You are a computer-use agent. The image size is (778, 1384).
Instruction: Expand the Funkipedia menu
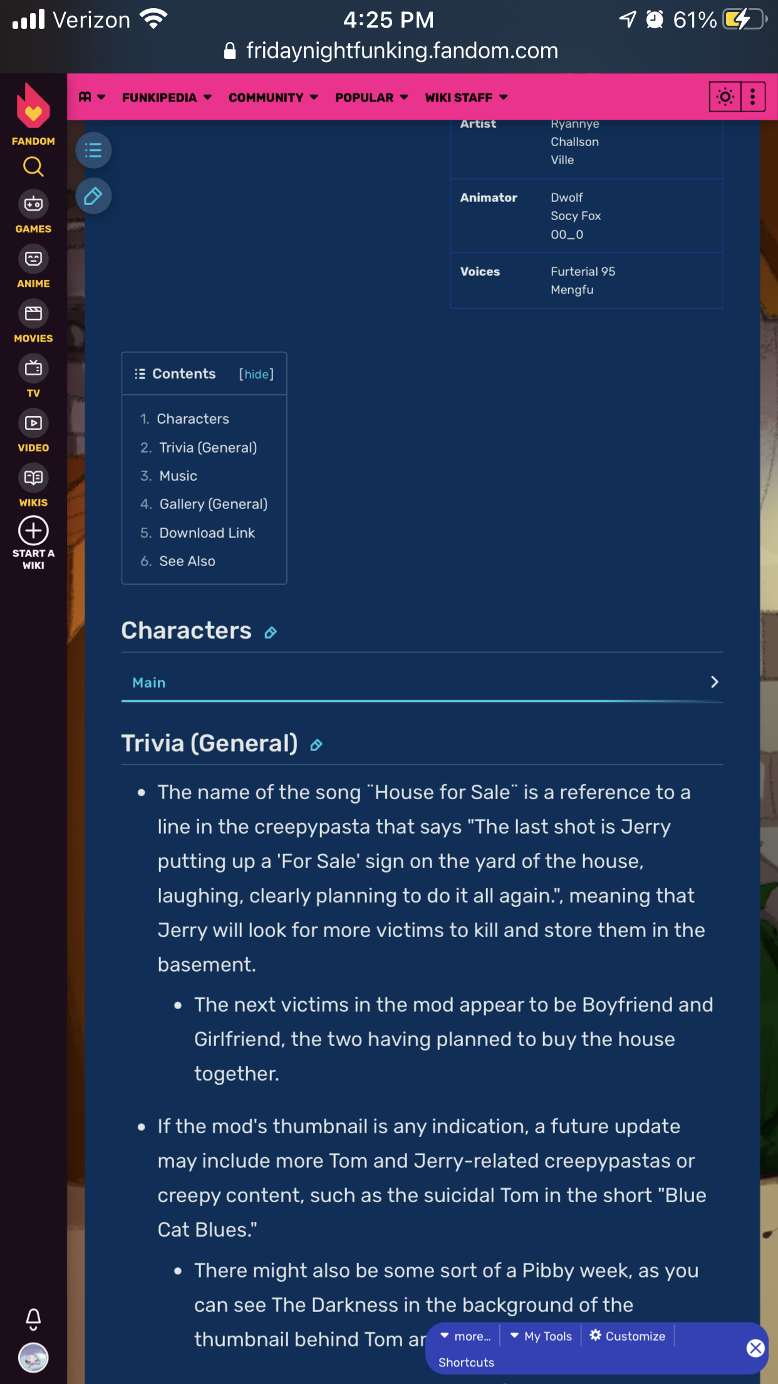point(167,97)
